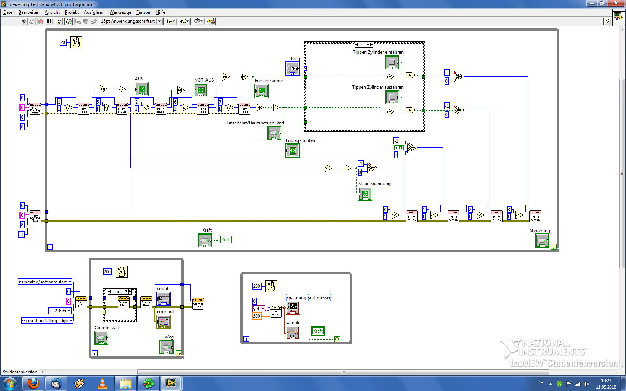The height and width of the screenshot is (391, 626).
Task: Select the error out cluster terminal
Action: pos(164,322)
